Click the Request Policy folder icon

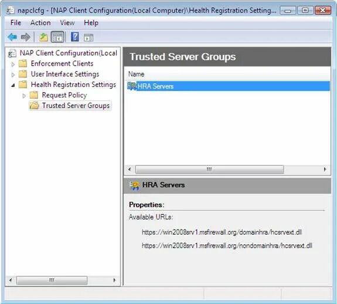tap(34, 95)
